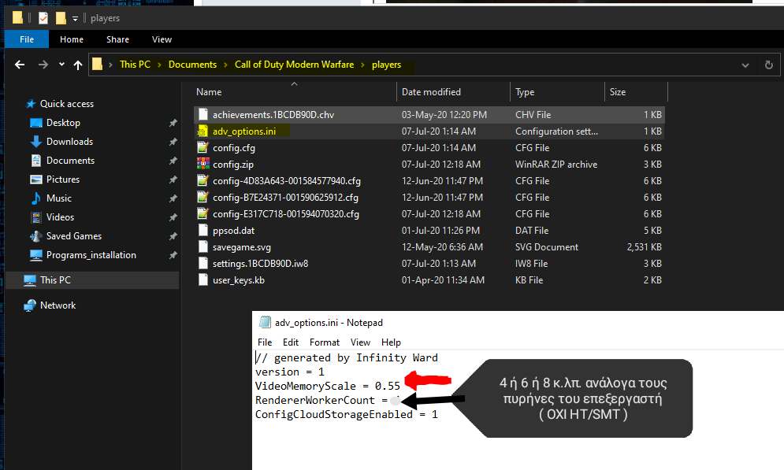
Task: Select the user_keys.kb file icon
Action: coord(203,279)
